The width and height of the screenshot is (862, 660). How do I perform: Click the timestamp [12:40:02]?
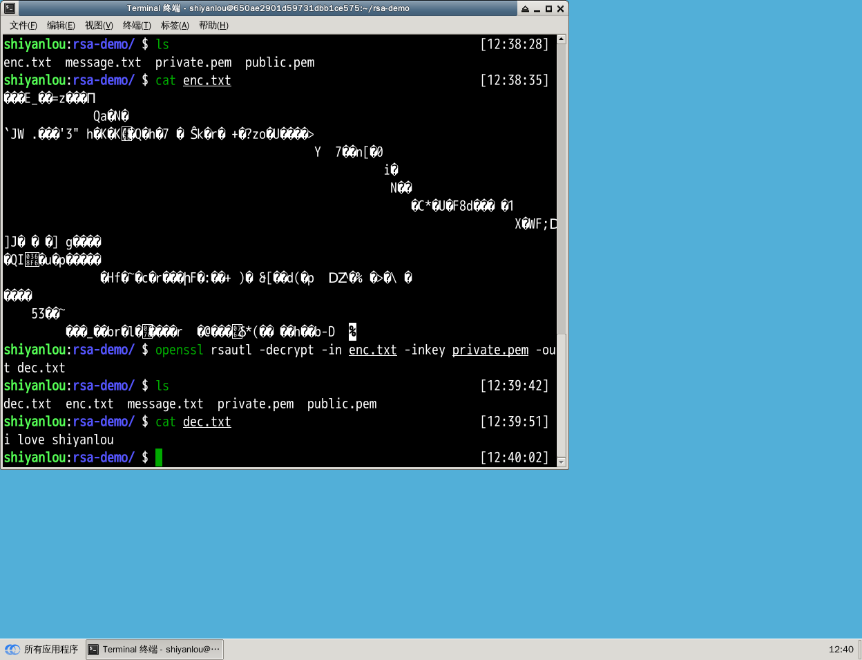click(x=515, y=458)
